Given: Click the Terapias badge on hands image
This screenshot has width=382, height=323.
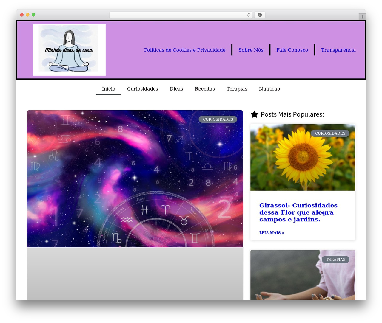Looking at the screenshot, I should [335, 260].
